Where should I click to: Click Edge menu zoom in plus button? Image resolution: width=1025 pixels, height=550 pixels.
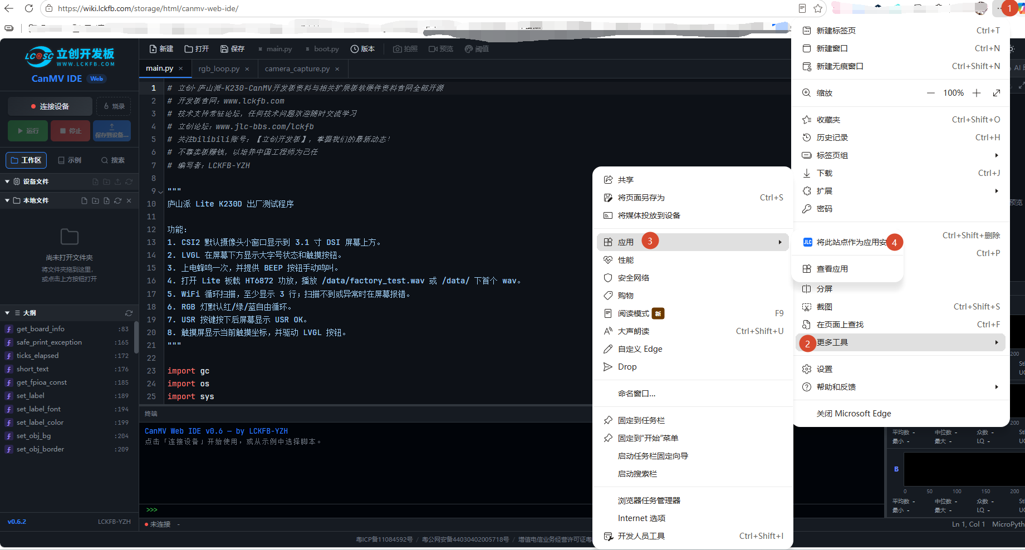[x=977, y=93]
